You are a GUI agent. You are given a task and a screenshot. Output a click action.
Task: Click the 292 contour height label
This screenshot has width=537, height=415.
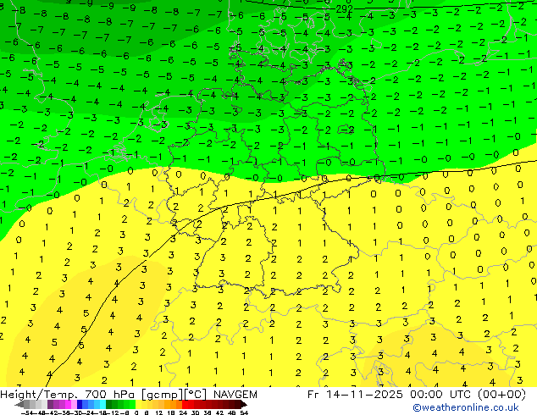[344, 9]
